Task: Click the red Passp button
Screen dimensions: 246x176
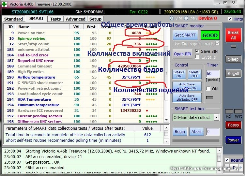Action: click(x=233, y=125)
